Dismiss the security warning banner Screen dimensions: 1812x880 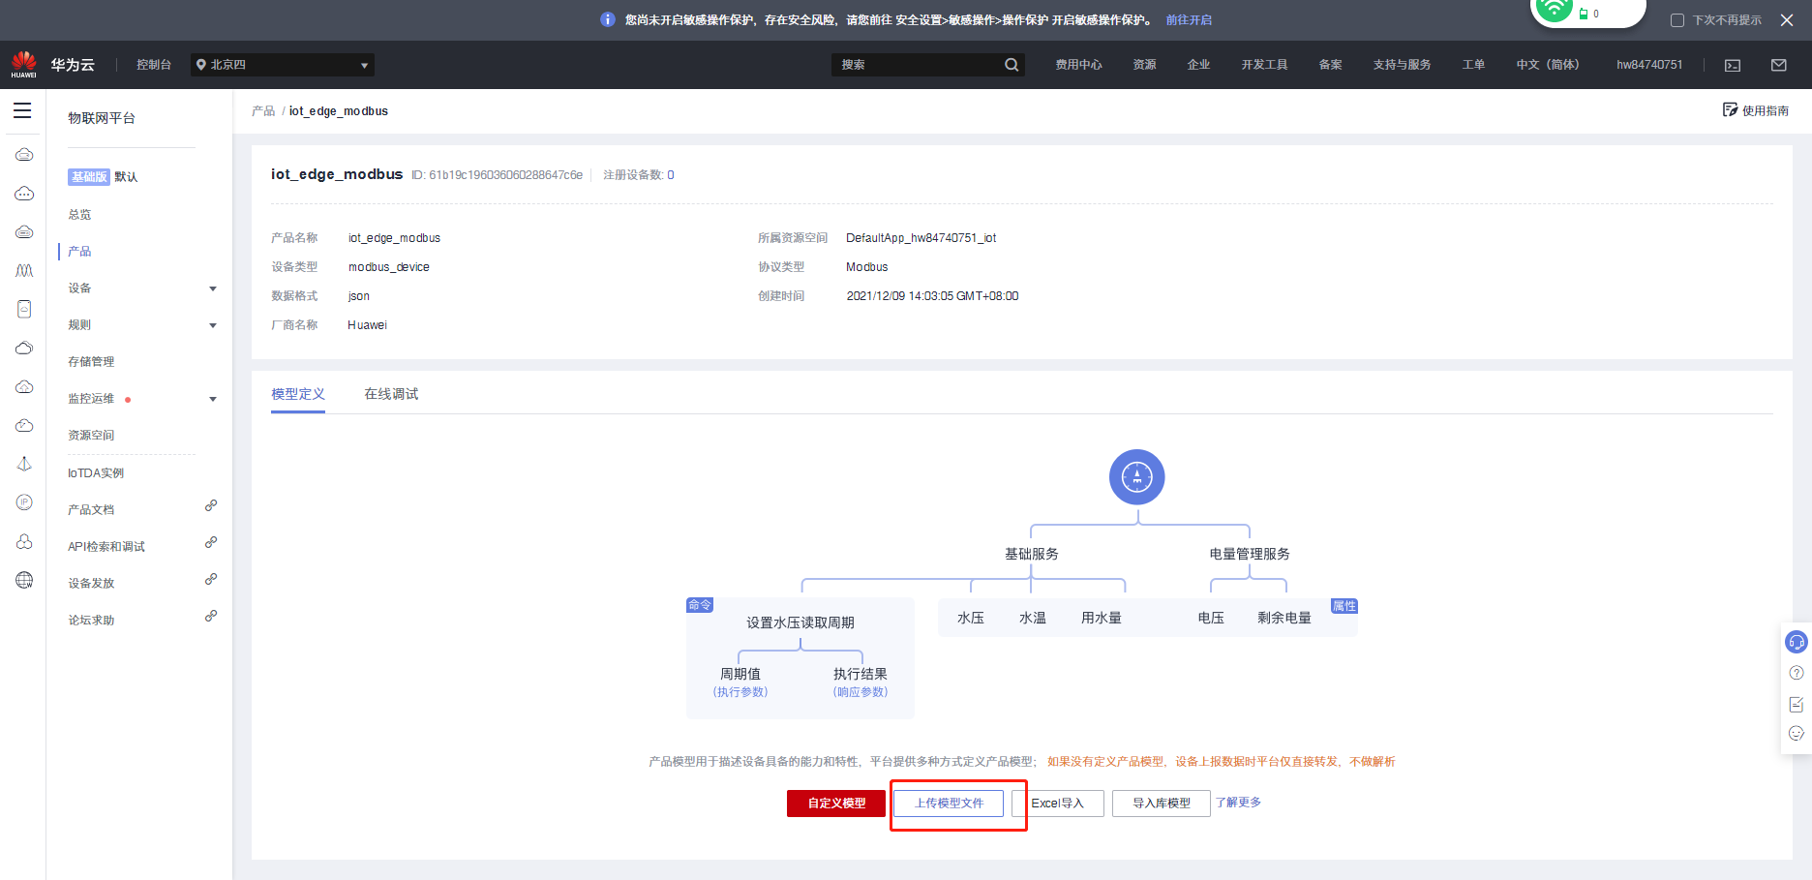coord(1787,20)
